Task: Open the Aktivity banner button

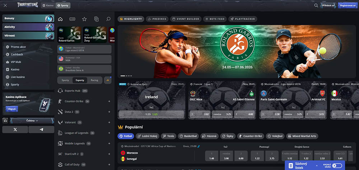Action: coord(28,27)
